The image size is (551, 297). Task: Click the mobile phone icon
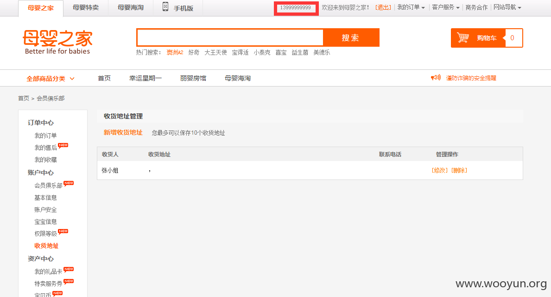tap(165, 6)
